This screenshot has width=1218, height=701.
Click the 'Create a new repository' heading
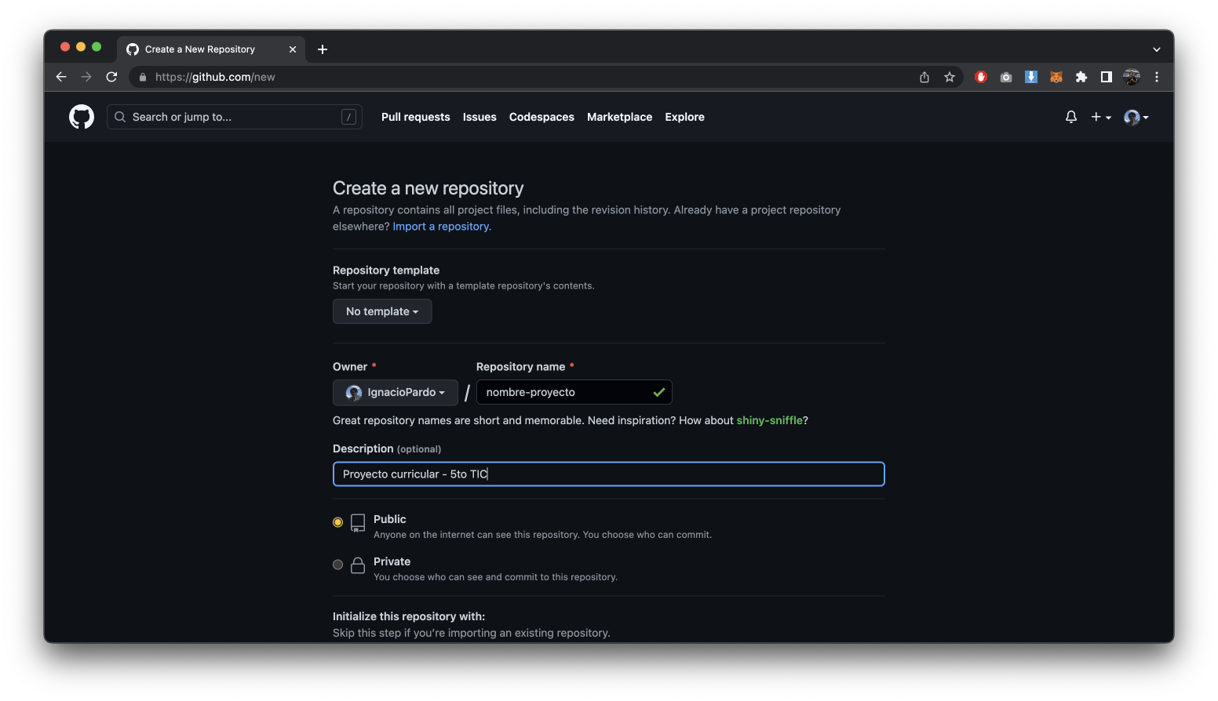[428, 188]
